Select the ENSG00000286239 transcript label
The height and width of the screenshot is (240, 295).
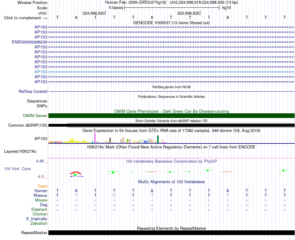tap(30, 42)
